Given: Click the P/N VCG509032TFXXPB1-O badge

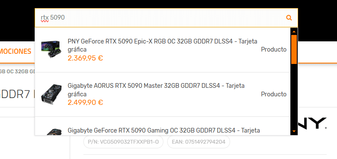Looking at the screenshot, I should point(123,142).
